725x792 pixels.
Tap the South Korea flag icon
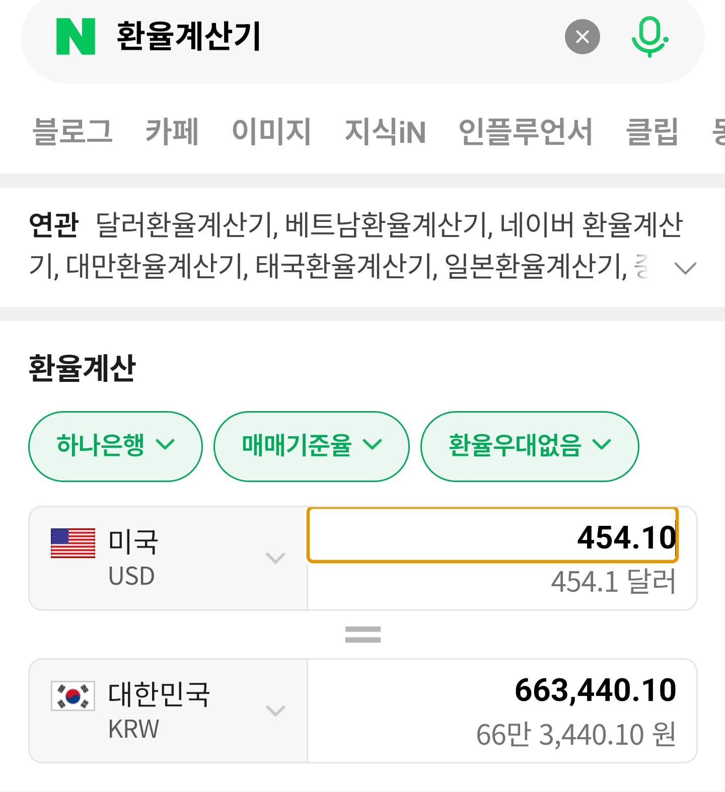click(73, 696)
